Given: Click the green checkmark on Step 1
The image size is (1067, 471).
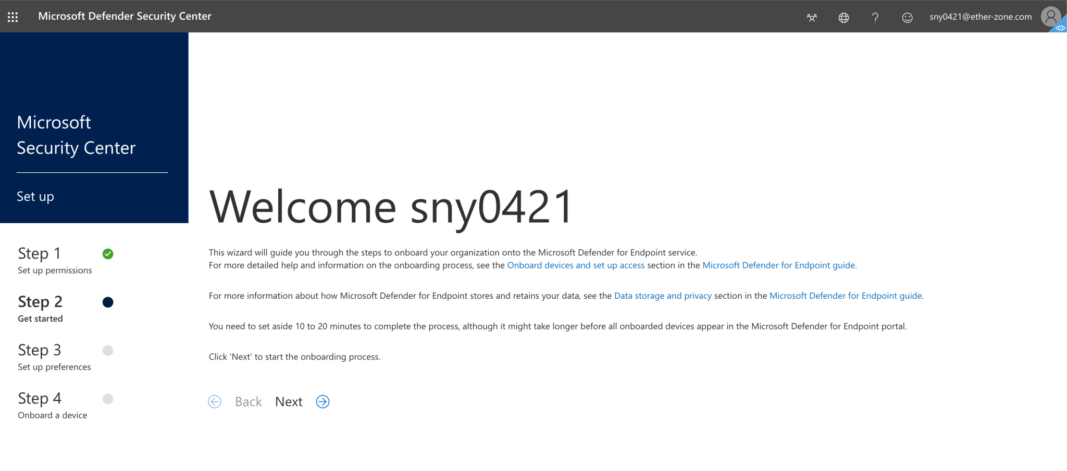Looking at the screenshot, I should click(108, 254).
